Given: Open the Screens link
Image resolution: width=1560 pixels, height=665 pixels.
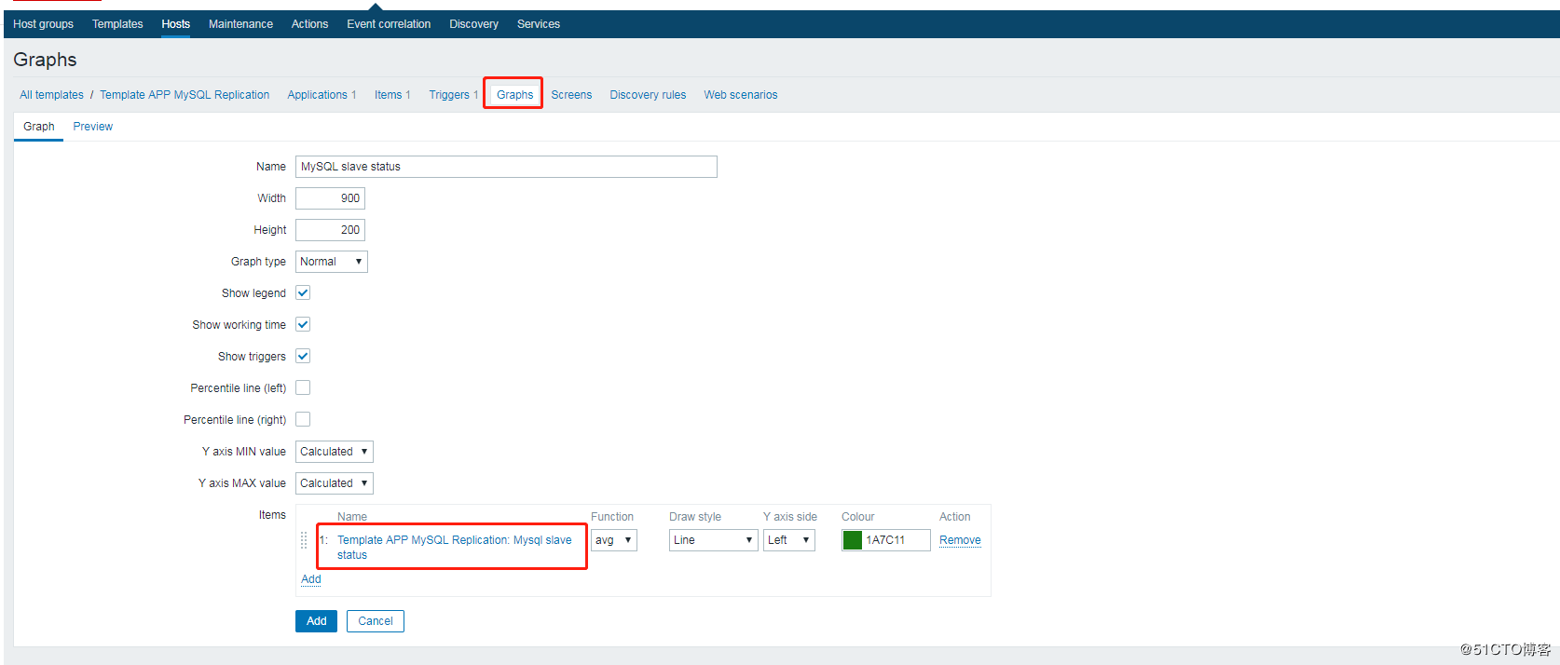Looking at the screenshot, I should coord(571,95).
